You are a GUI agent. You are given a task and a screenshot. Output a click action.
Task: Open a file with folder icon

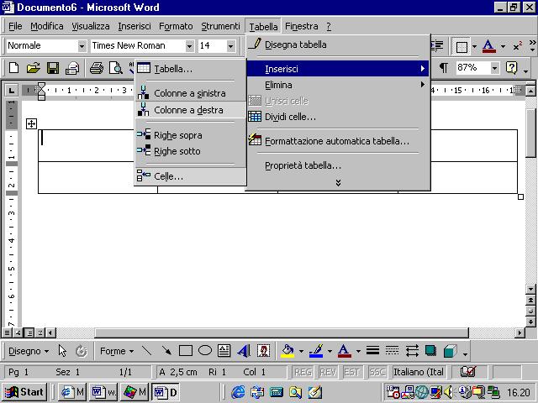(x=34, y=68)
